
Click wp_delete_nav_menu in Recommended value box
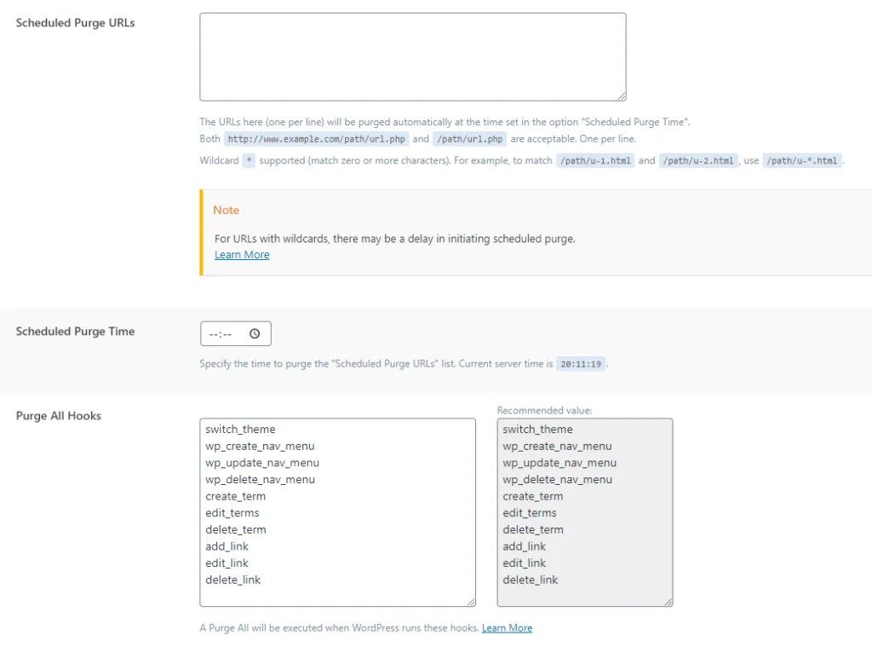[557, 479]
